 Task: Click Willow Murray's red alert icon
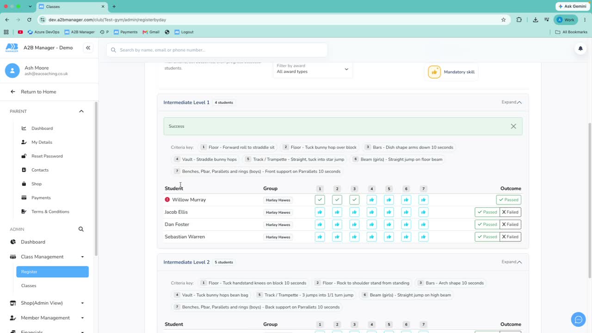click(x=167, y=200)
